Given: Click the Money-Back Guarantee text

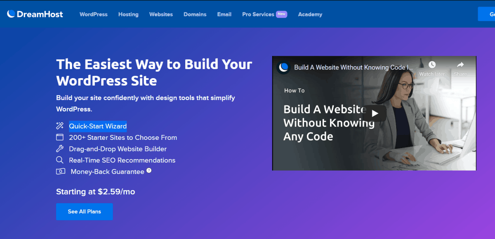Looking at the screenshot, I should [x=108, y=172].
